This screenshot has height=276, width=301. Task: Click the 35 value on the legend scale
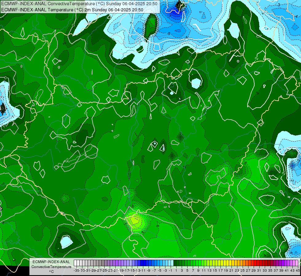coord(270,270)
